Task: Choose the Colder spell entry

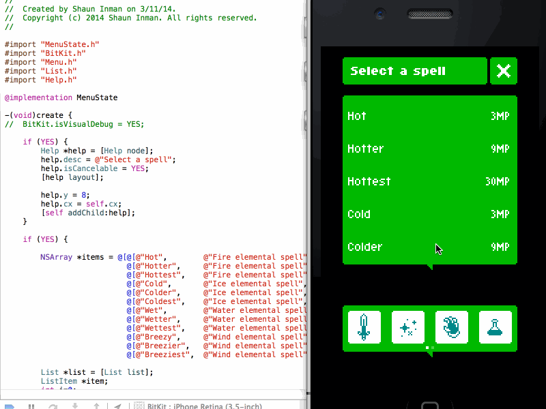Action: [x=429, y=247]
